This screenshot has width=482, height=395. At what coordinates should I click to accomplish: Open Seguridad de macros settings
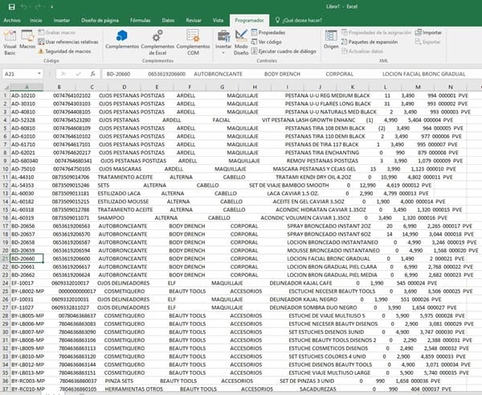click(x=64, y=51)
